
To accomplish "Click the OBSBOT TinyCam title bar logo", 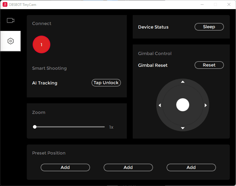I will pos(5,5).
